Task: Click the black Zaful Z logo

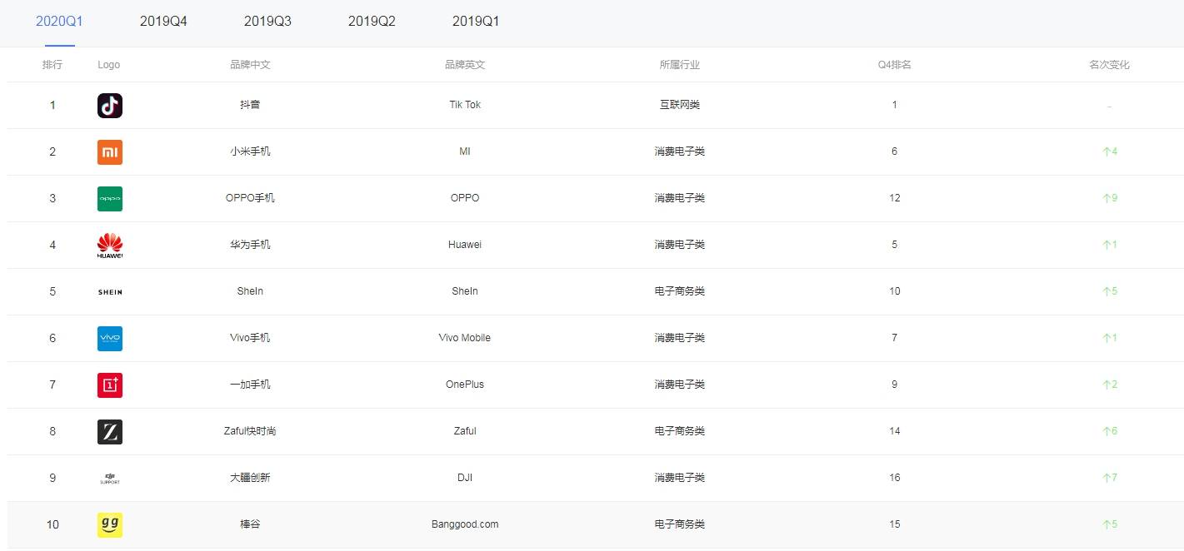Action: (x=110, y=432)
